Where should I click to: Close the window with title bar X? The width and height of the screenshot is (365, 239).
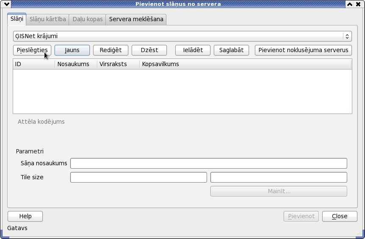pyautogui.click(x=358, y=4)
